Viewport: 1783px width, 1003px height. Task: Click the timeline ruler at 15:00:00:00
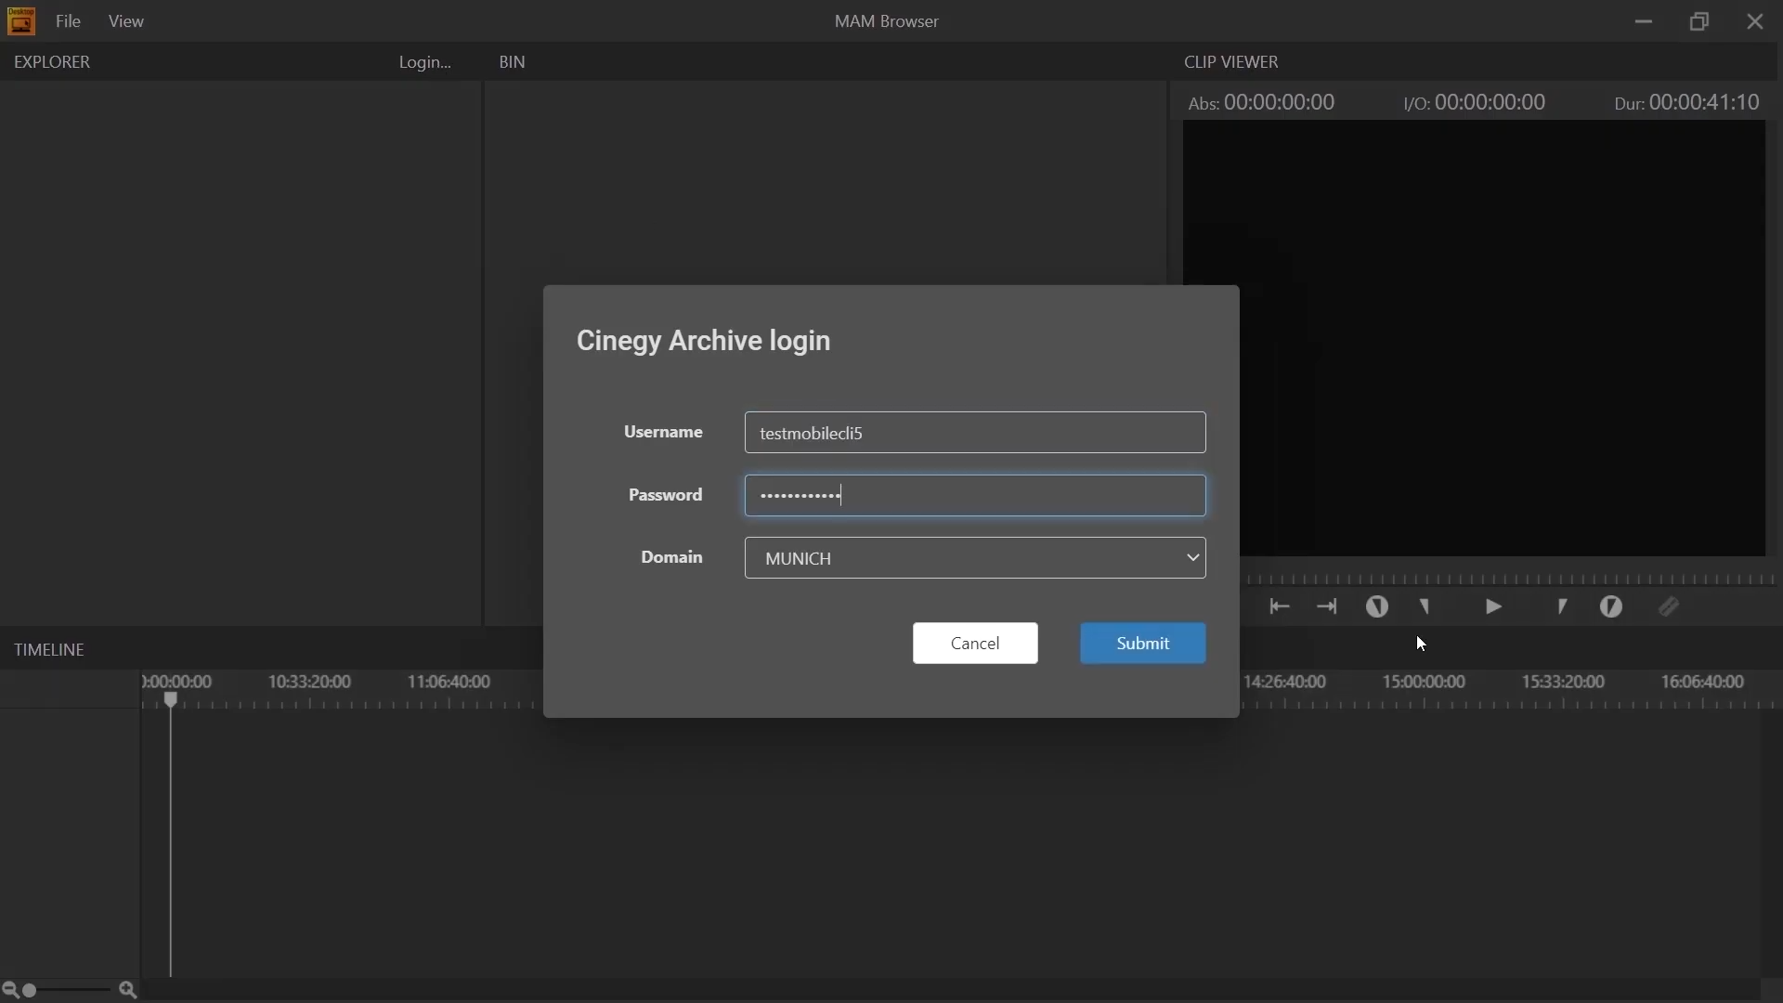(x=1425, y=683)
